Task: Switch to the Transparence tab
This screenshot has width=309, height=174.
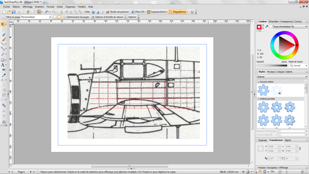Action: click(x=286, y=21)
